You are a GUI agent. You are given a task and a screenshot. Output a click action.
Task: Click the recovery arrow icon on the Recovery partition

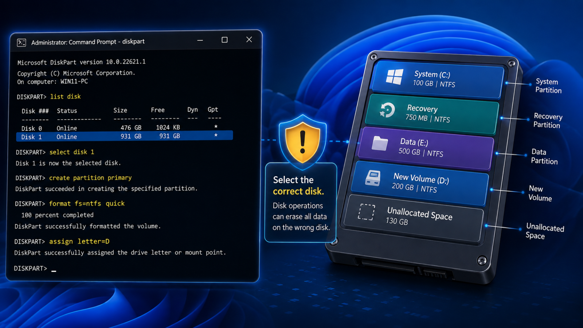pos(387,110)
